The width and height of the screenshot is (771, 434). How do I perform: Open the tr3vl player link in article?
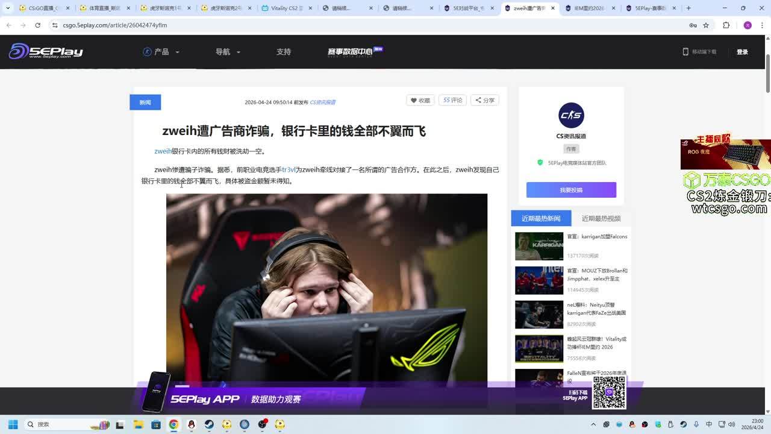pos(289,170)
